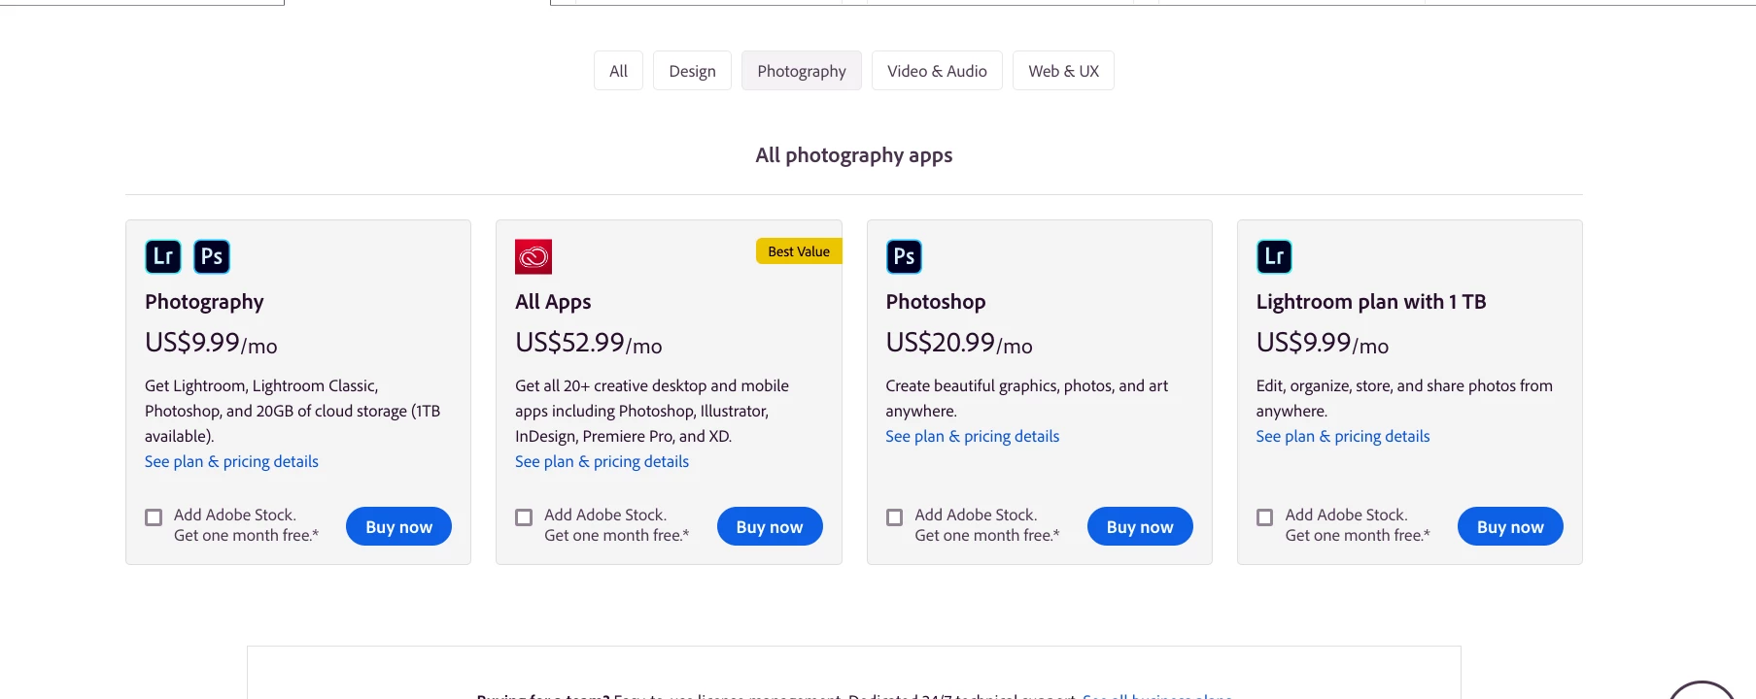Click the Creative Cloud All Apps icon

pyautogui.click(x=534, y=256)
